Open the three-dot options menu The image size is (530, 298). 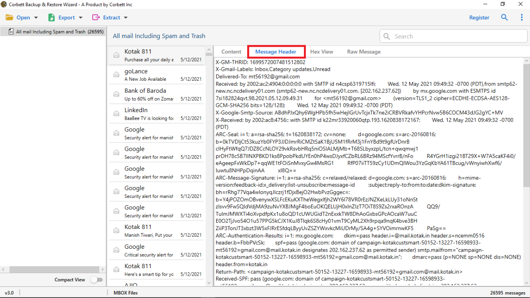pyautogui.click(x=520, y=17)
